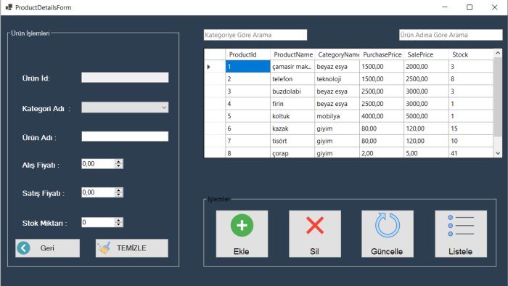The height and width of the screenshot is (286, 508).
Task: Sort by CategoryName column header
Action: pos(337,54)
